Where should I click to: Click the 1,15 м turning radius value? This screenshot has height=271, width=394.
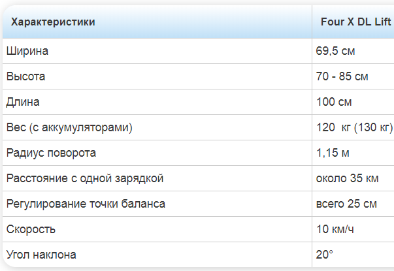[x=333, y=153]
